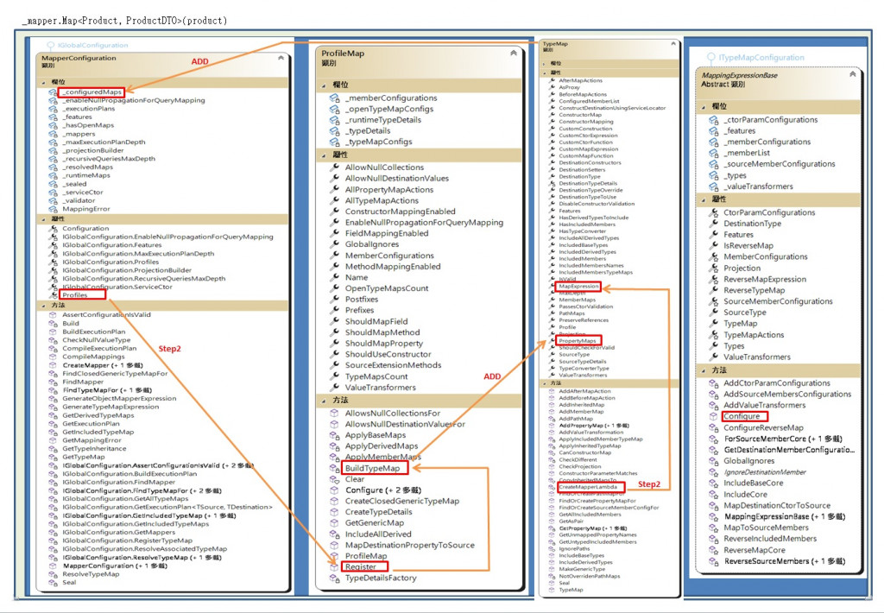Viewport: 884px width, 613px height.
Task: Collapse the ProfileMap class box
Action: [513, 53]
